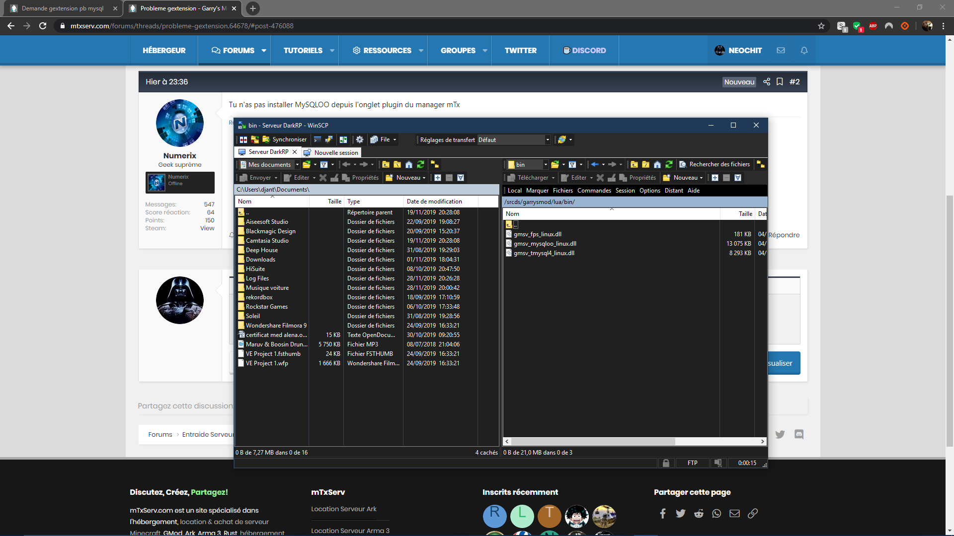Click the local select all icon

point(461,178)
